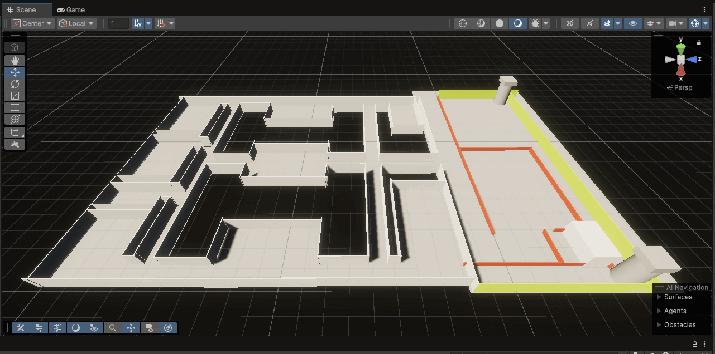Select the Scale tool
The height and width of the screenshot is (354, 715).
coord(15,96)
